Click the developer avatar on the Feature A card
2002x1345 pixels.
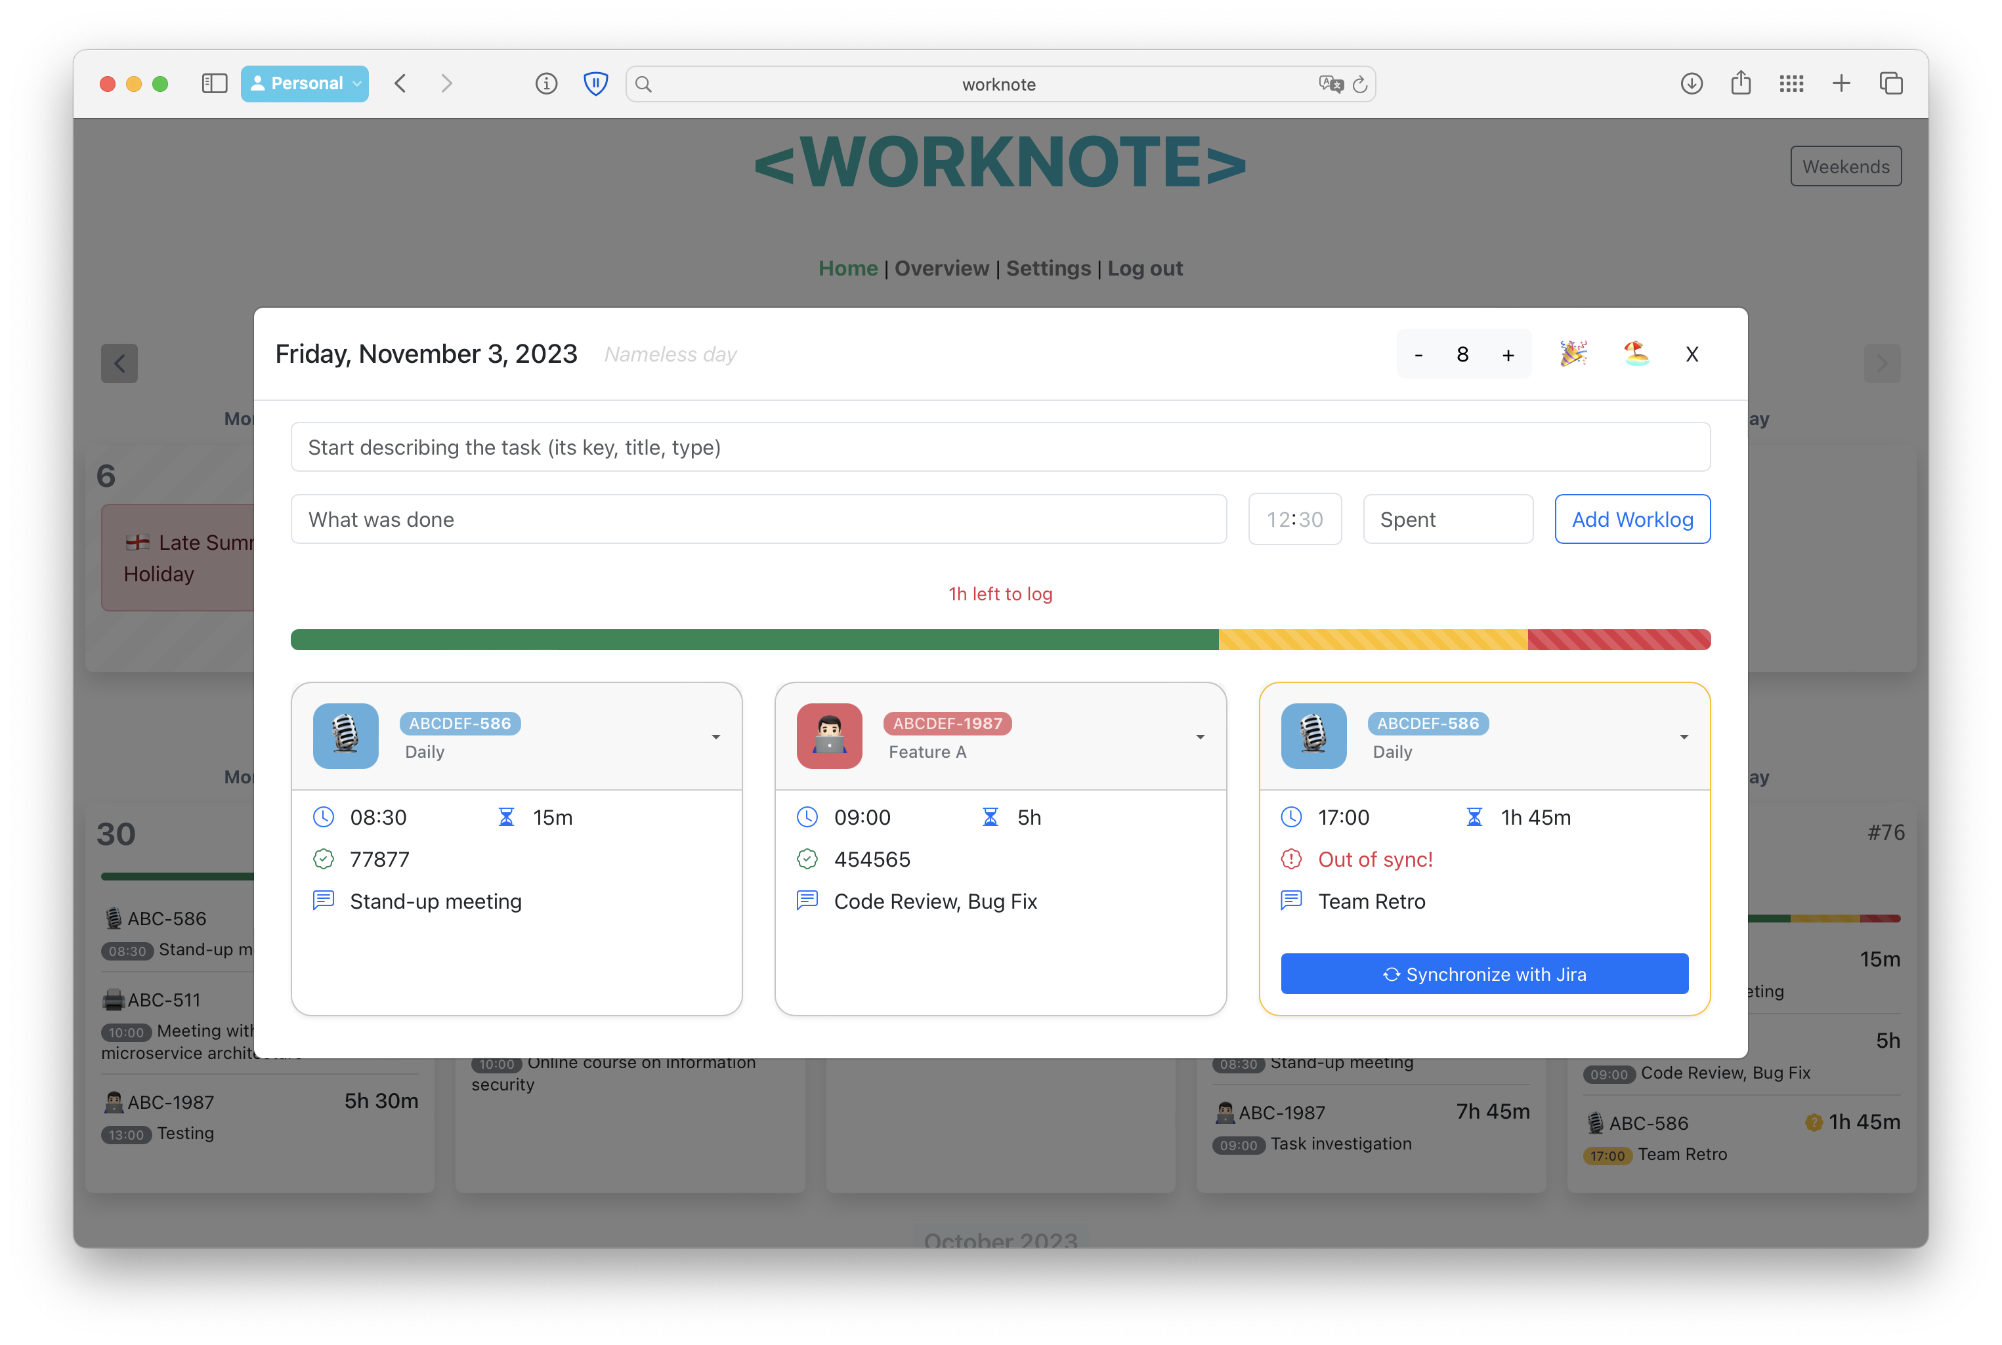pyautogui.click(x=829, y=736)
